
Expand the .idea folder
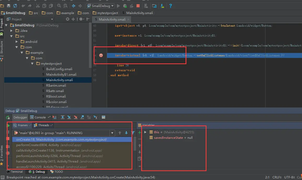pyautogui.click(x=11, y=31)
